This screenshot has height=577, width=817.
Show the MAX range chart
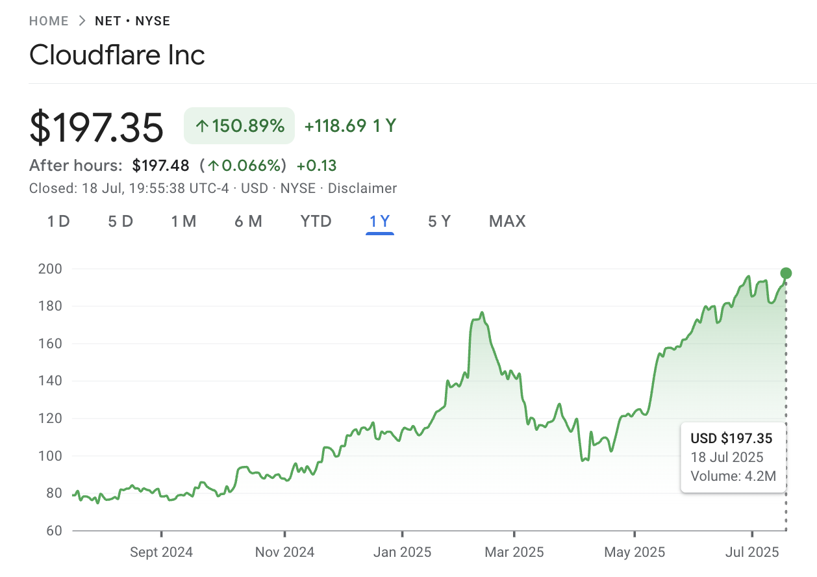point(507,222)
